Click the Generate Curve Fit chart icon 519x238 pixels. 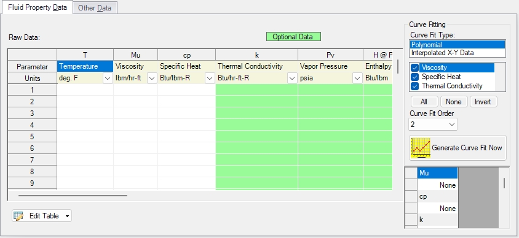[x=421, y=148]
